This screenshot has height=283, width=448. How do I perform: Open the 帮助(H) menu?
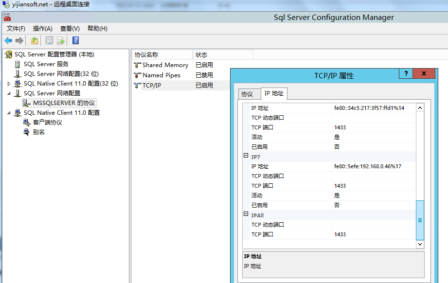[x=97, y=29]
